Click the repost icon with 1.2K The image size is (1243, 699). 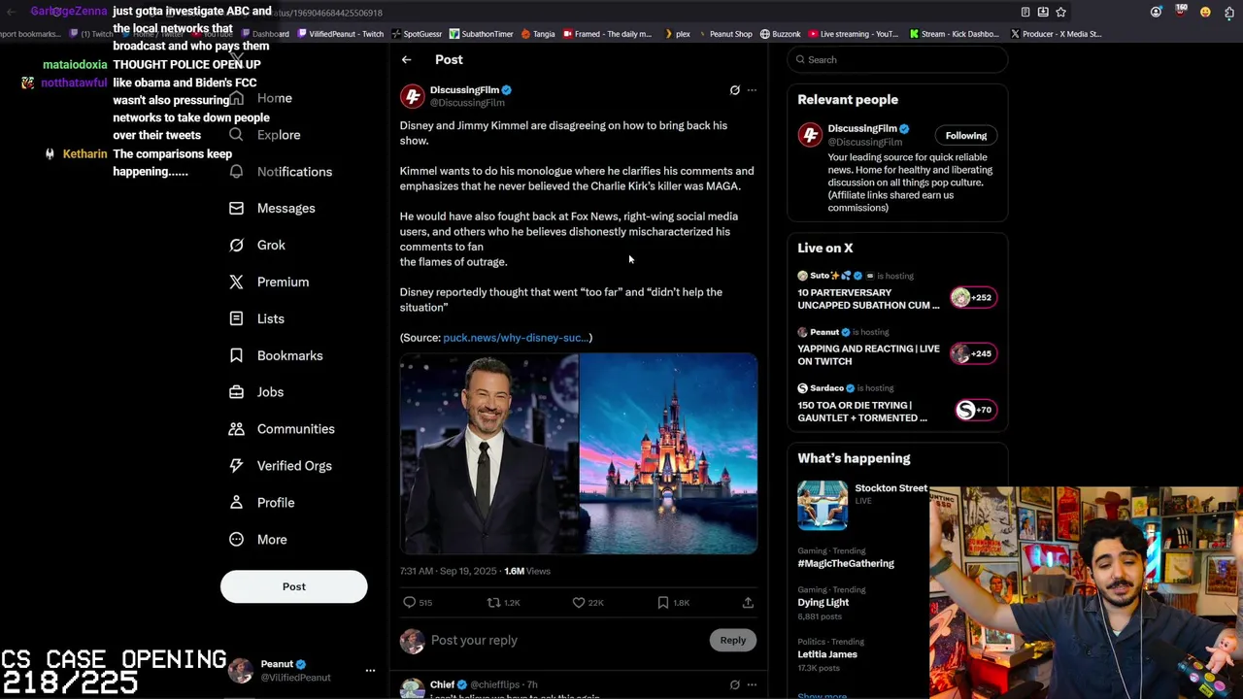(x=493, y=603)
